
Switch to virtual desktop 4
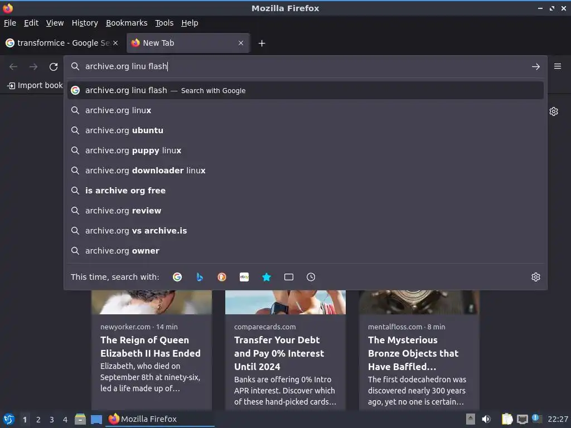65,420
